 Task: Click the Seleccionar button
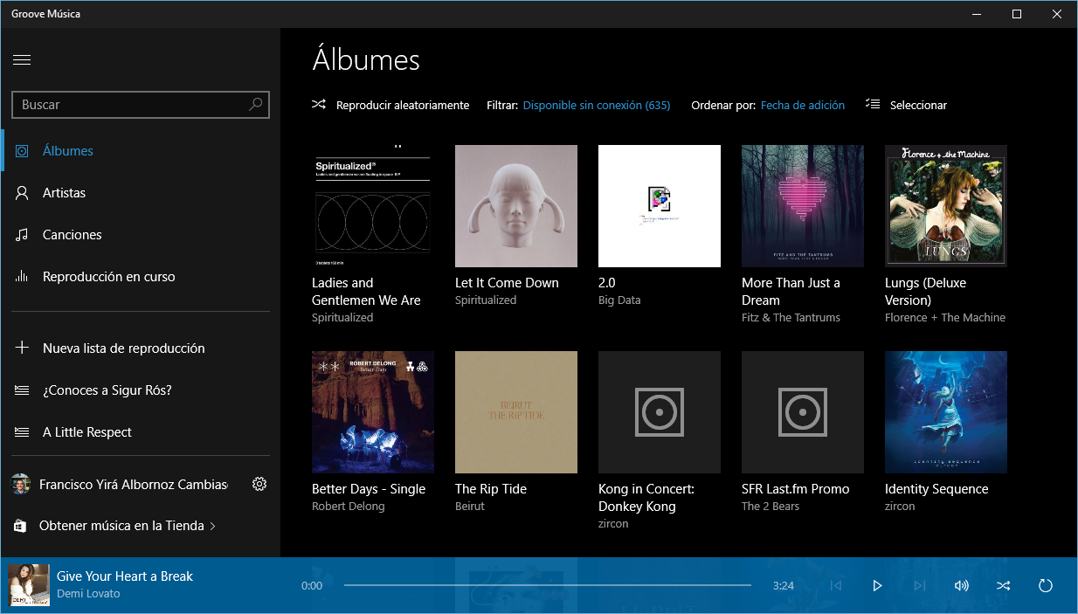point(906,105)
